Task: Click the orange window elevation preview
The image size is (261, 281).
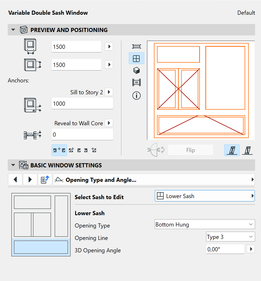Action: pyautogui.click(x=201, y=90)
